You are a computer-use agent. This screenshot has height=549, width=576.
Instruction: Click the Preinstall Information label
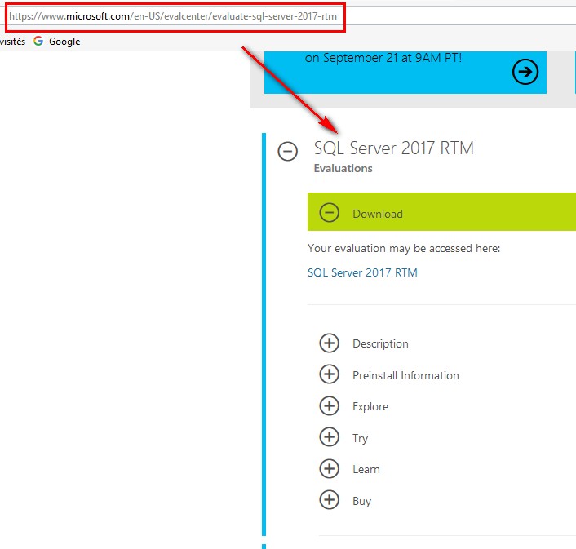[x=406, y=375]
